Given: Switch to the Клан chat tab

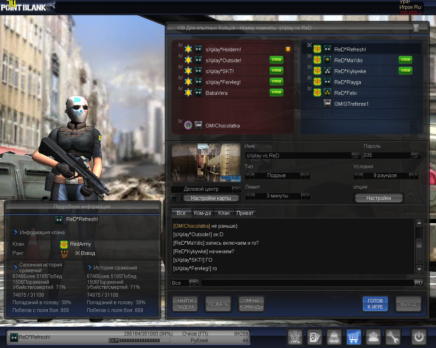Looking at the screenshot, I should pos(224,213).
